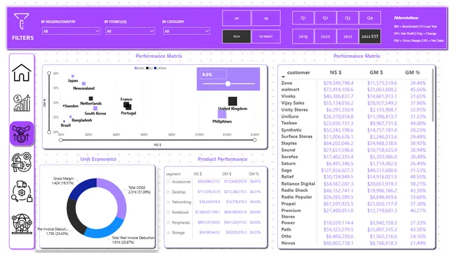Open the By Category dropdown
This screenshot has width=453, height=253.
(186, 31)
